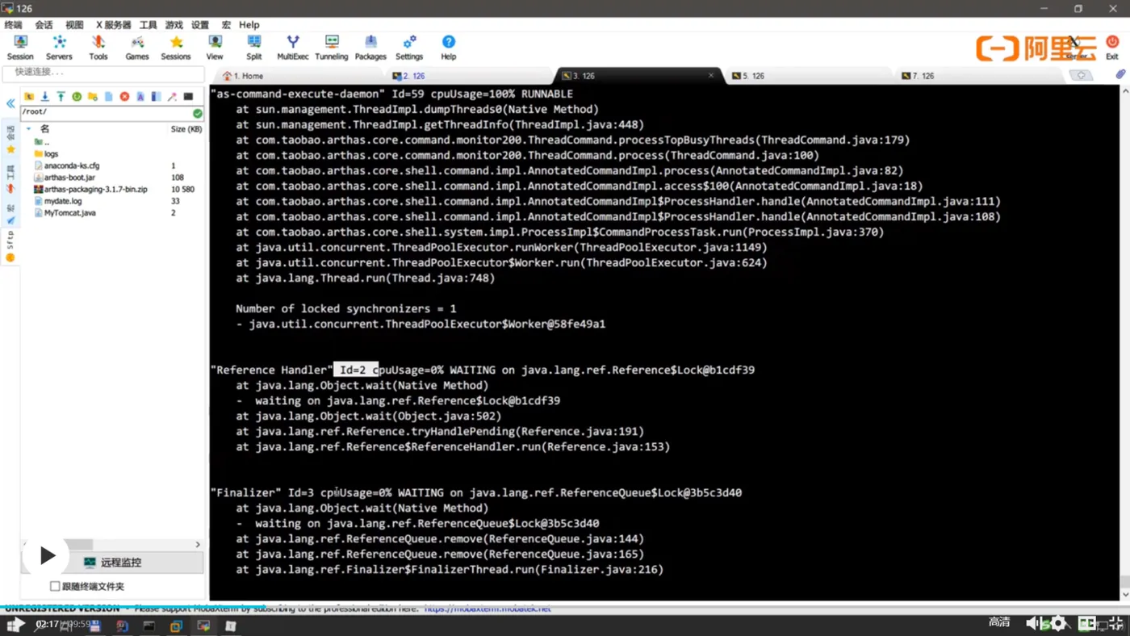Click the paperclip icon beside the tabs
This screenshot has width=1130, height=636.
1120,75
